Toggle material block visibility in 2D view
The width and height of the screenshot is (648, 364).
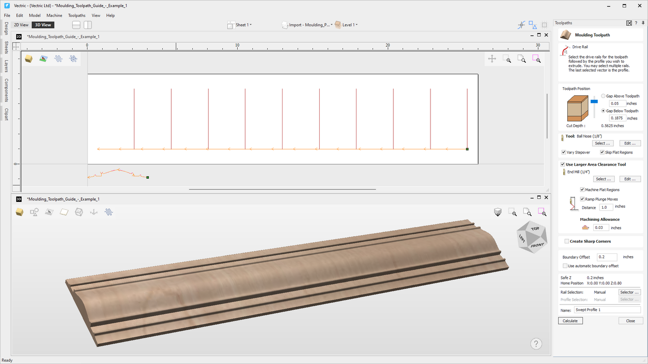(29, 59)
